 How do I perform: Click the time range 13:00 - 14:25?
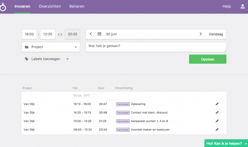(83, 121)
